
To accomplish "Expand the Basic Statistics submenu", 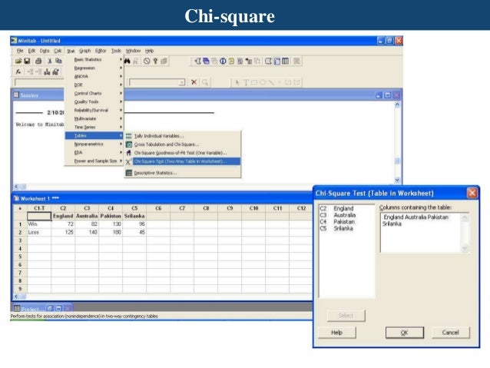I will pos(94,59).
